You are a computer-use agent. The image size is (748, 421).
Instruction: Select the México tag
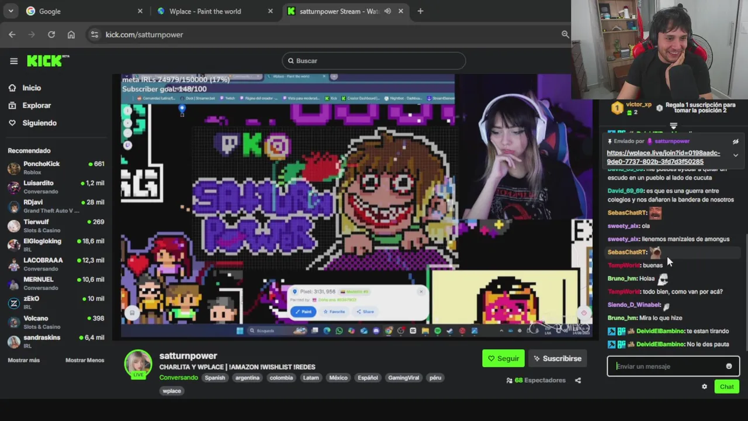[x=338, y=378]
